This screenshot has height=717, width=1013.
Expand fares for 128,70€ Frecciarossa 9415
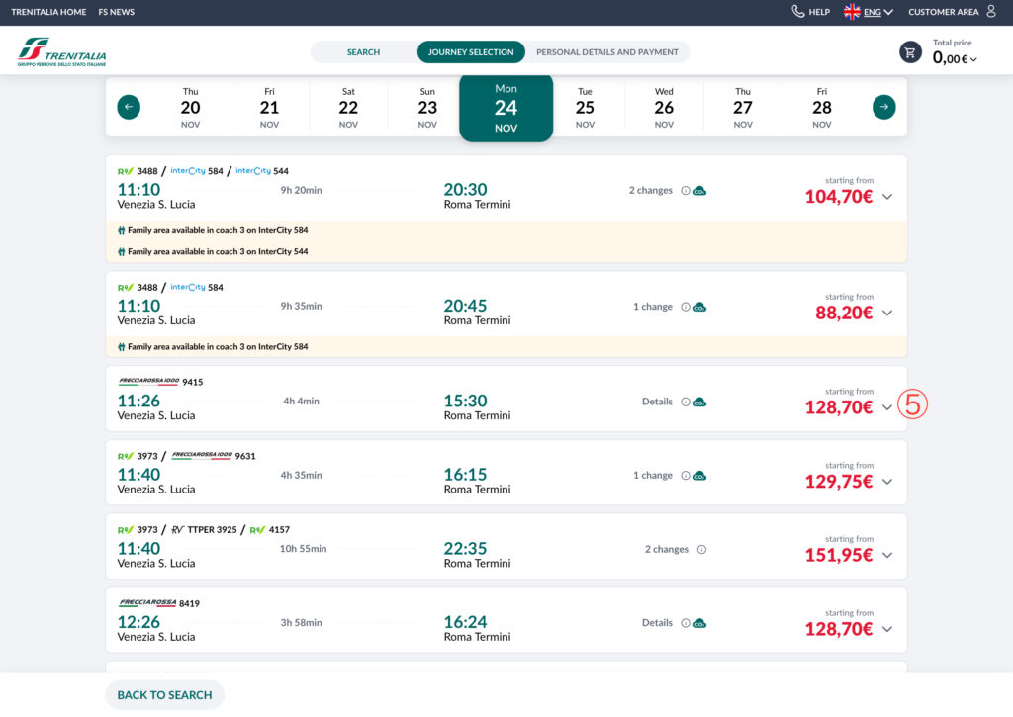887,407
